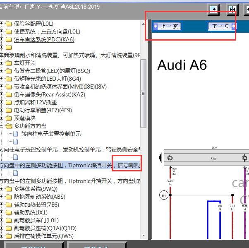
Task: Click folder icon of 后排座椅操作单元(QW5)
Action: [x=9, y=236]
